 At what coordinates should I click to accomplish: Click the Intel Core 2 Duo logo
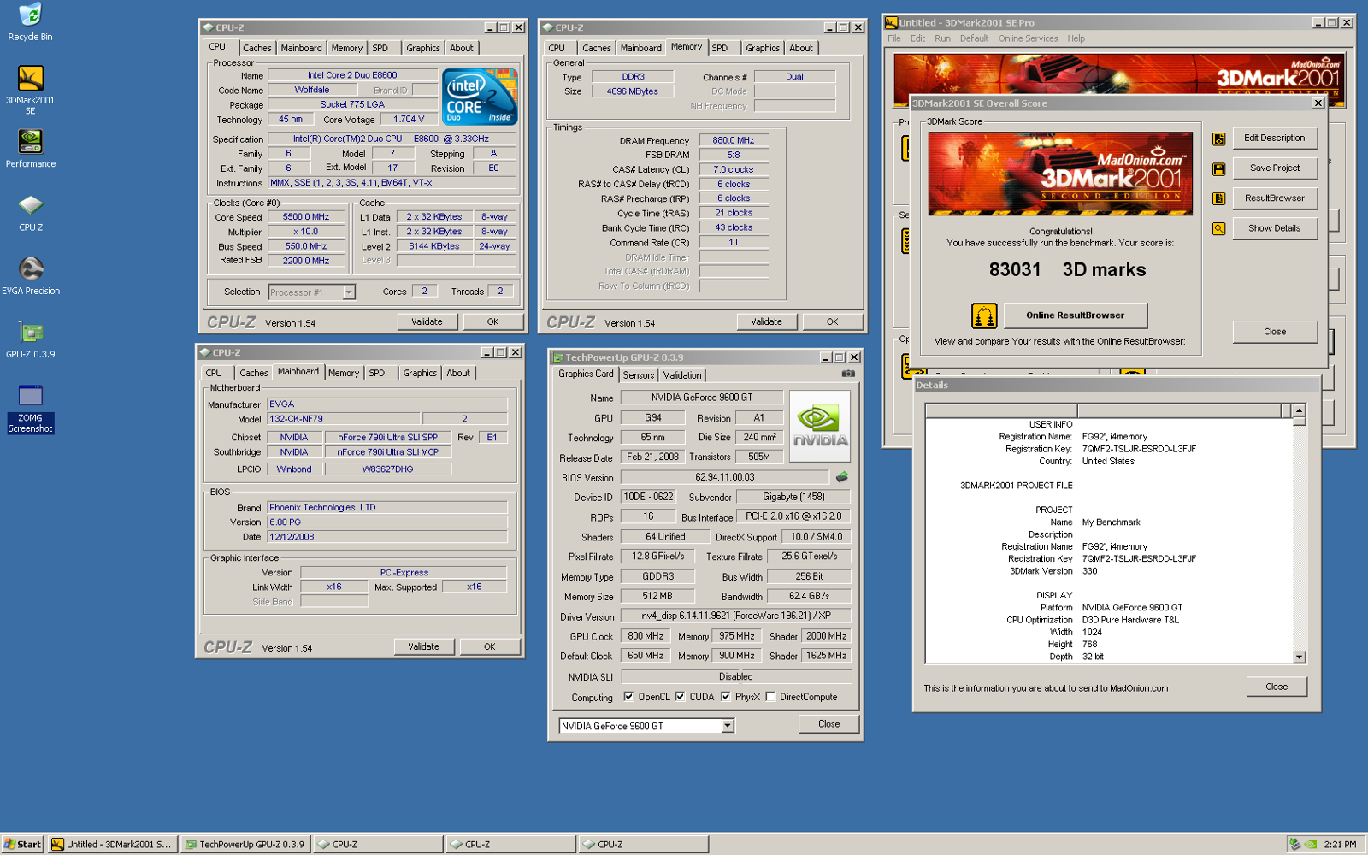[480, 97]
